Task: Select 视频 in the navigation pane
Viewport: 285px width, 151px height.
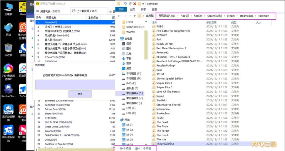Action: click(x=127, y=43)
